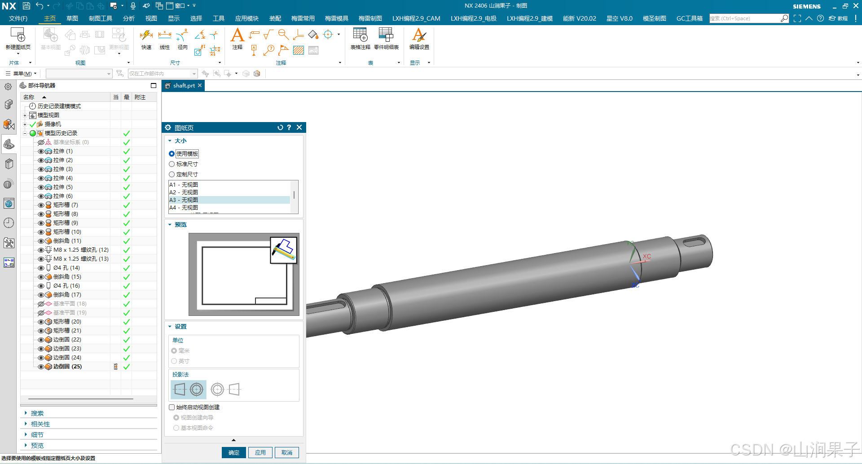This screenshot has width=862, height=464.
Task: Click the settings gear in resource bar
Action: [8, 87]
